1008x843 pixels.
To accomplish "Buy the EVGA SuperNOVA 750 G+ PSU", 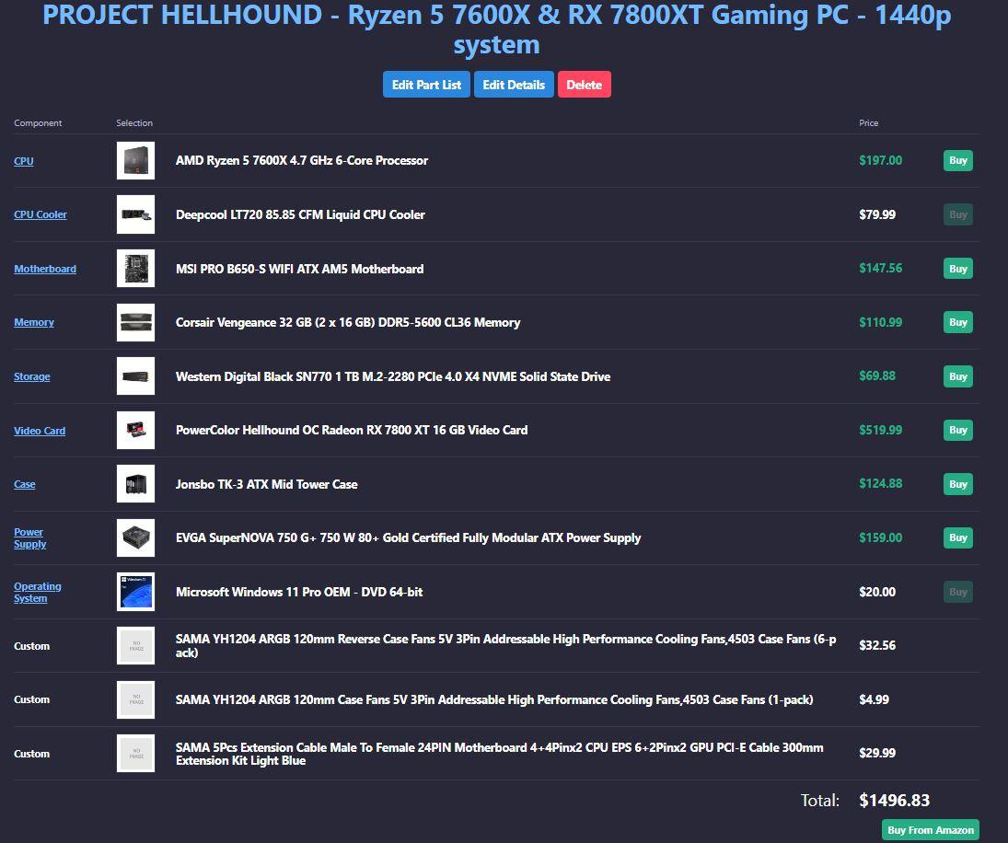I will [958, 537].
